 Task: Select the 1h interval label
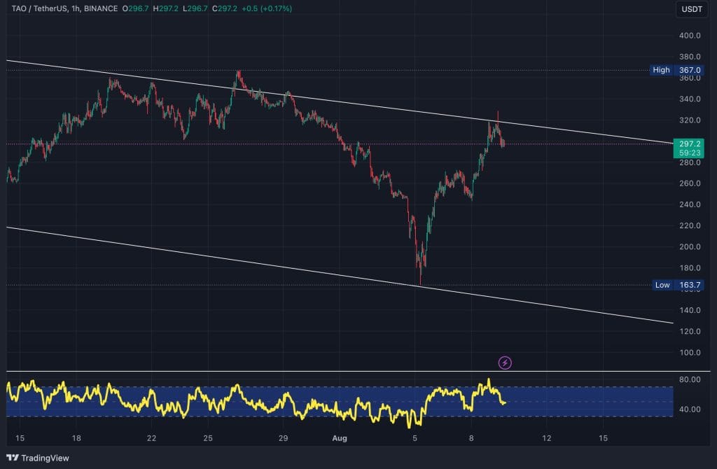(78, 8)
